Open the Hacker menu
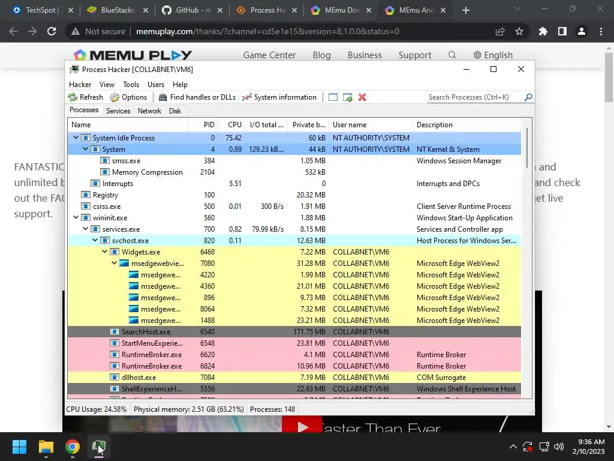Screen dimensions: 614x461 coord(80,84)
